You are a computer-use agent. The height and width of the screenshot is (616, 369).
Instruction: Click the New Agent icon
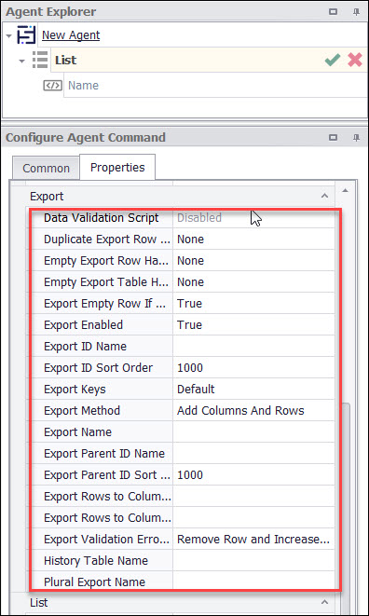26,35
